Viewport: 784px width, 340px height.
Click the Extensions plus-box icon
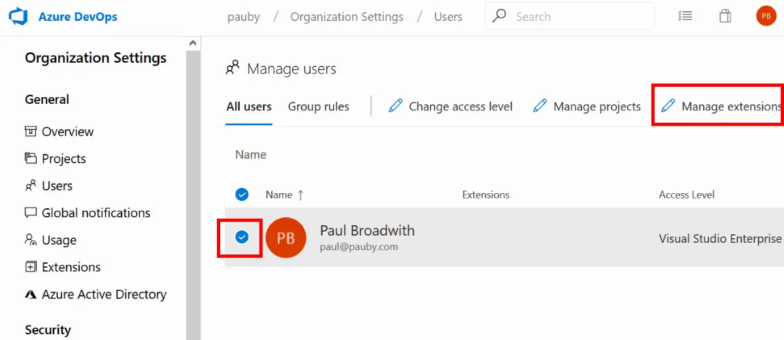pos(31,267)
